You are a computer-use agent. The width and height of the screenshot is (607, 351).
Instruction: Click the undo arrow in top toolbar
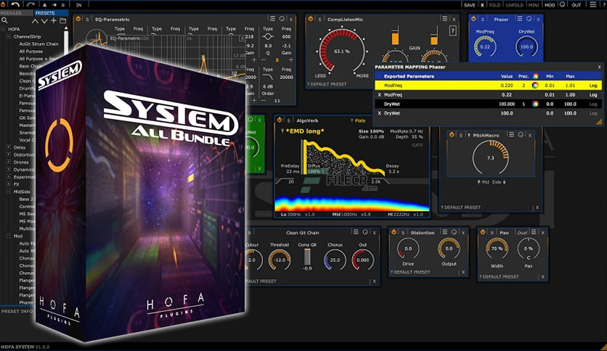[15, 4]
